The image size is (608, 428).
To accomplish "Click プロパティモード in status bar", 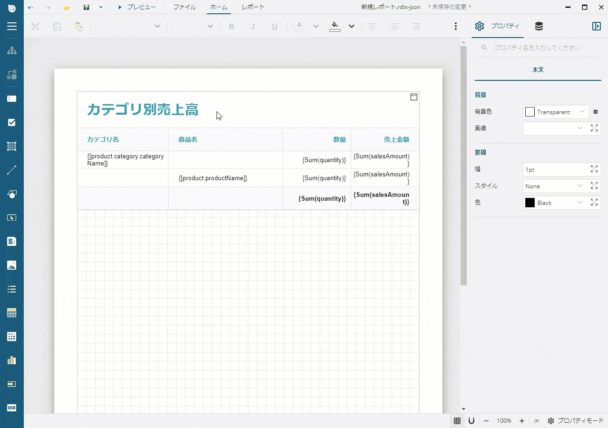I will [576, 421].
